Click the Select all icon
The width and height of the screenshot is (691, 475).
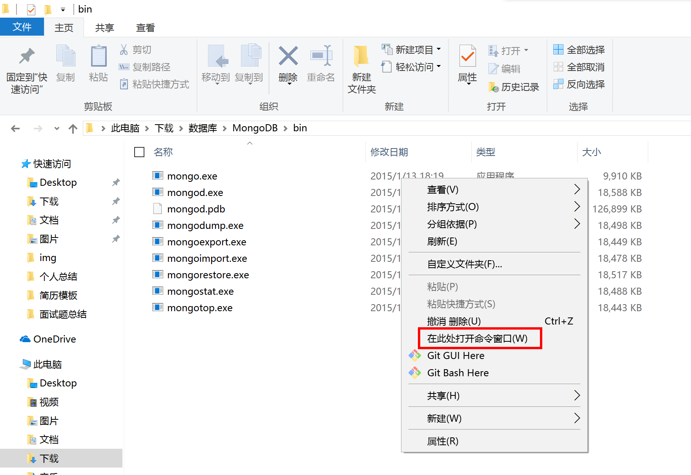coord(558,49)
